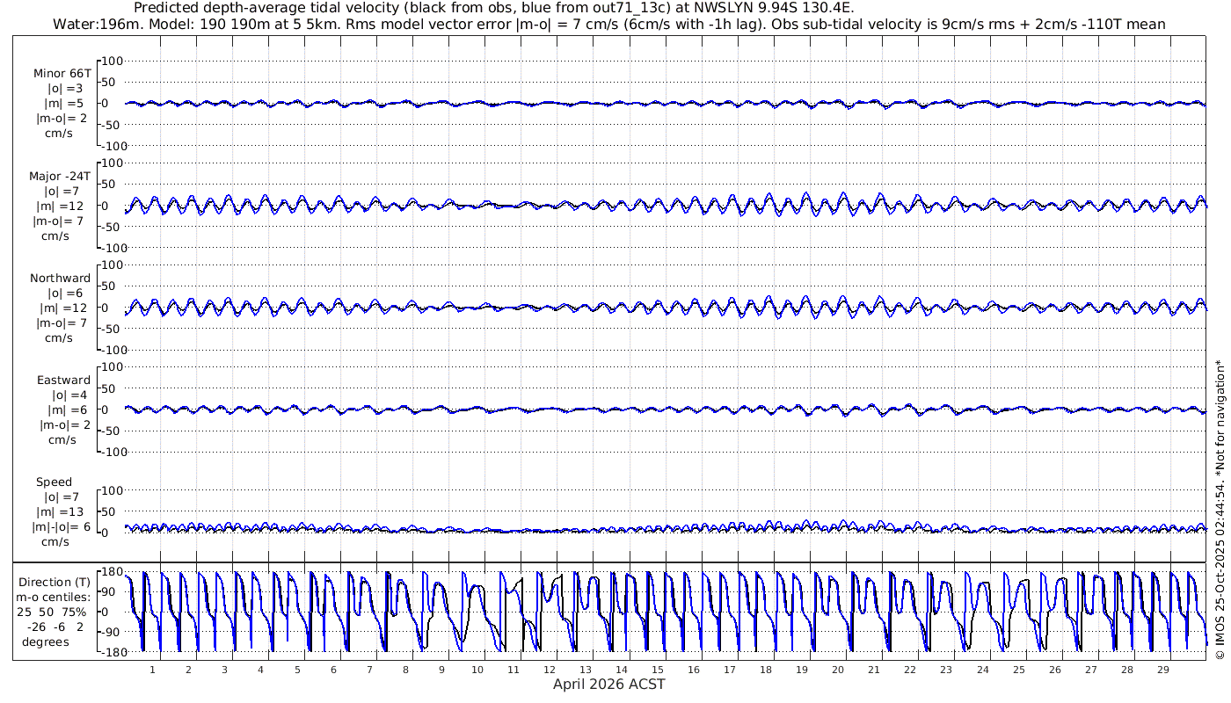Click the 'Direction (T)' panel label
The width and height of the screenshot is (1231, 703).
(x=55, y=582)
